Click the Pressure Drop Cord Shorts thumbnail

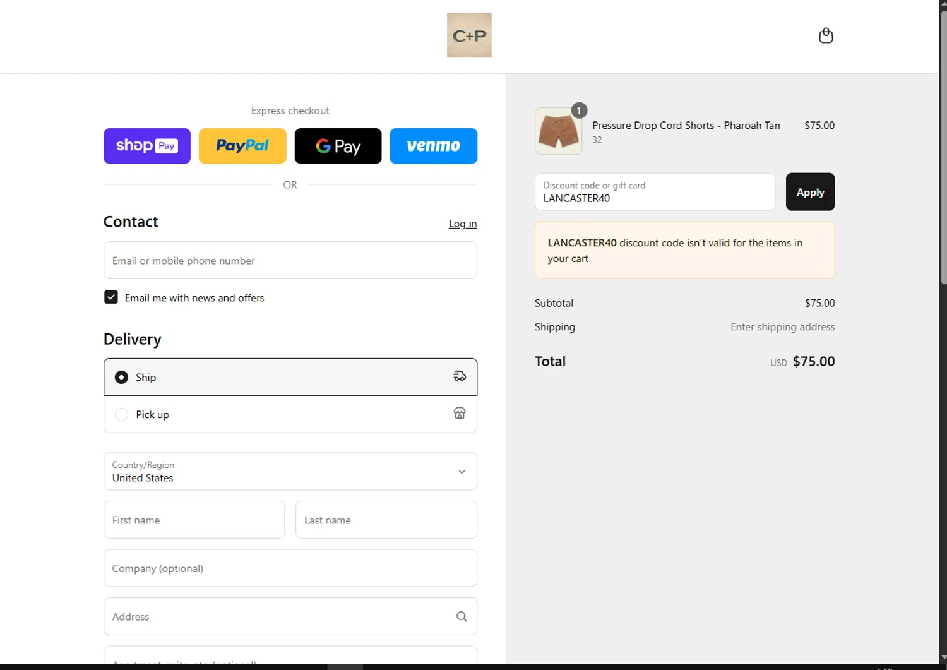(x=558, y=131)
